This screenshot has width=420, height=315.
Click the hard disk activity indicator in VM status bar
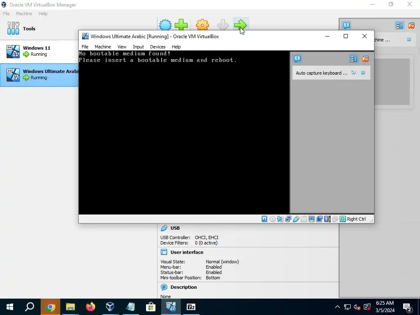pos(265,219)
